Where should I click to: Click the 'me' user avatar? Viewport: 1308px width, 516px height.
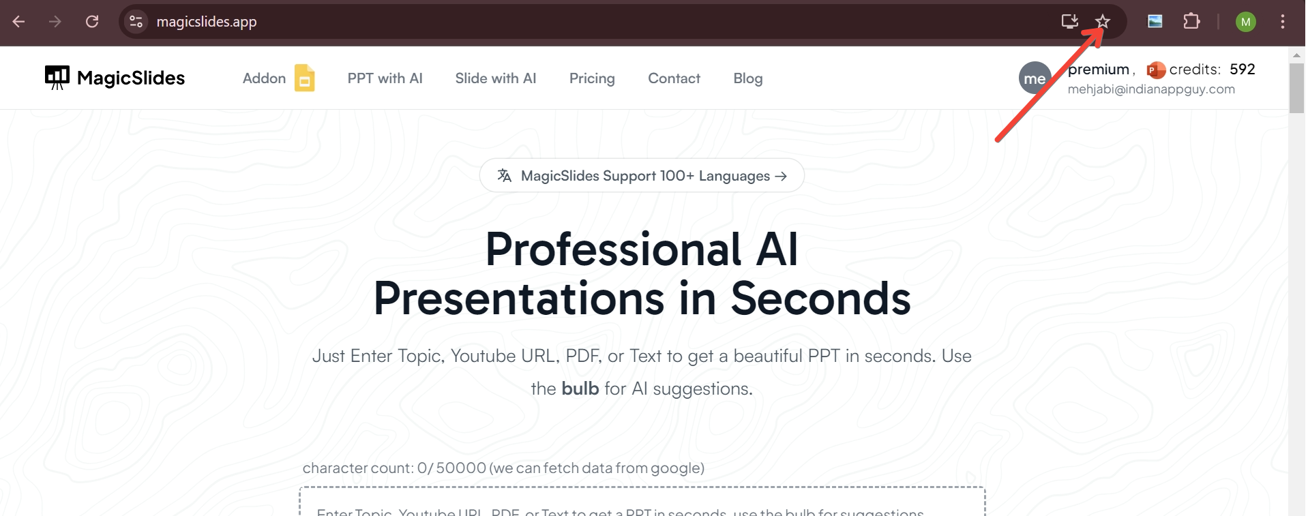point(1035,78)
